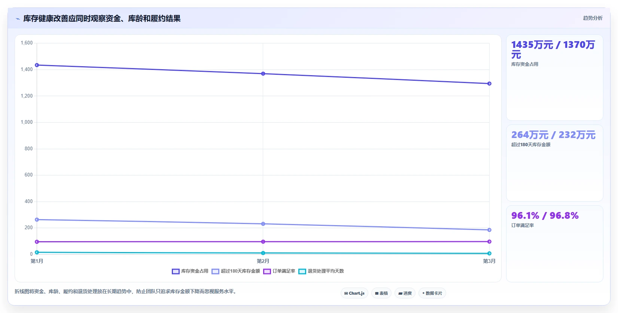Click the Chart.js chip icon

point(346,294)
